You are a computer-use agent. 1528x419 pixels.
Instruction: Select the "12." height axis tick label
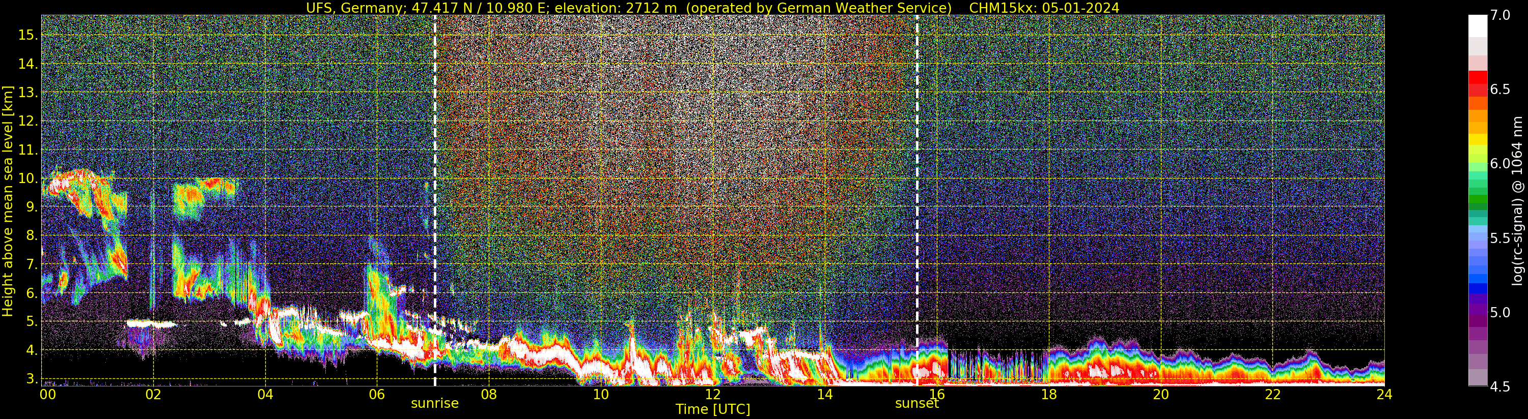(29, 121)
